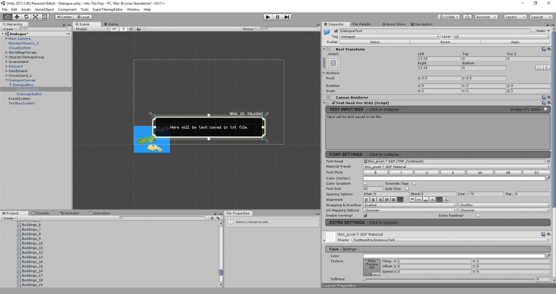556x294 pixels.
Task: Enable the Auto Size checkbox
Action: [x=407, y=188]
